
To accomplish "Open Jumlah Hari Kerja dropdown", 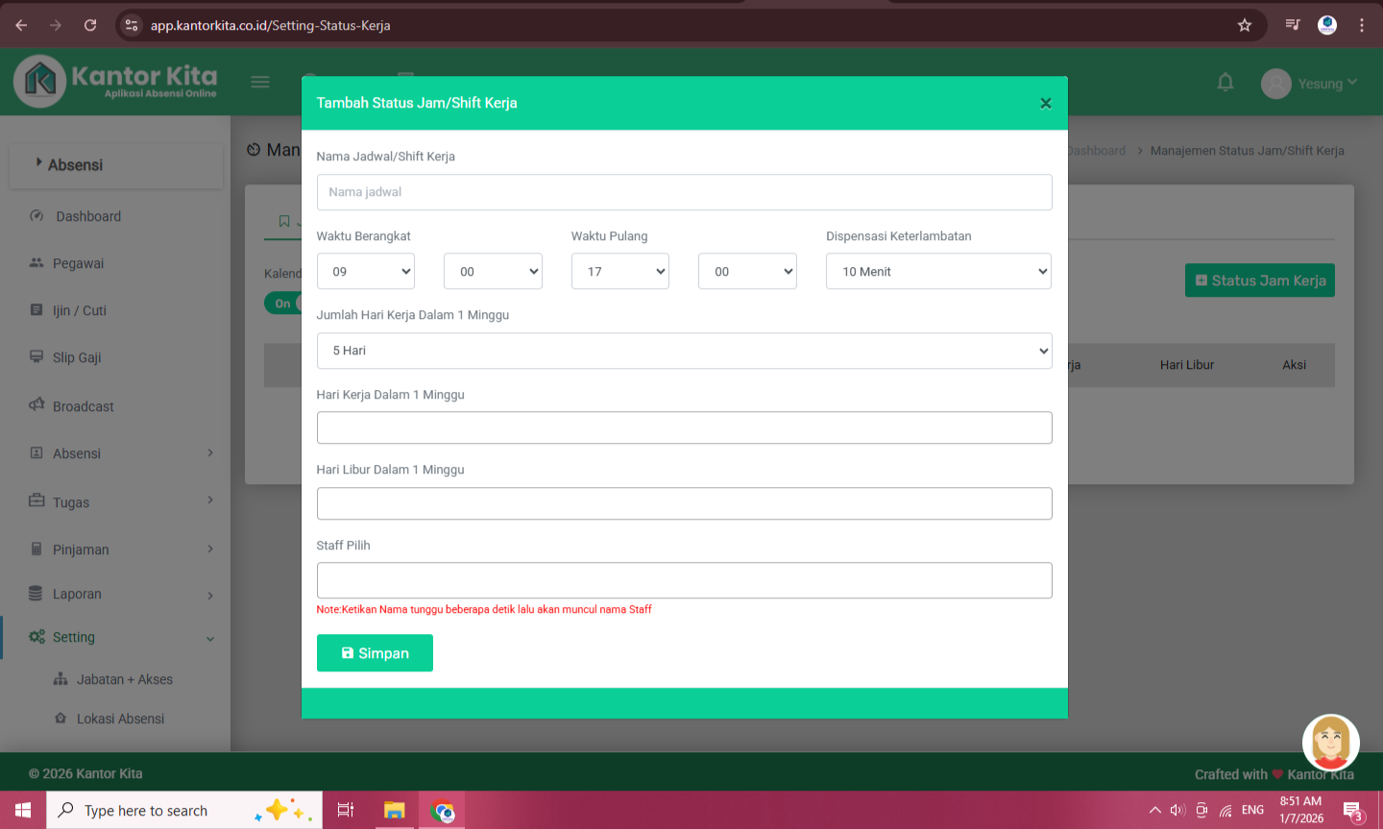I will tap(684, 351).
